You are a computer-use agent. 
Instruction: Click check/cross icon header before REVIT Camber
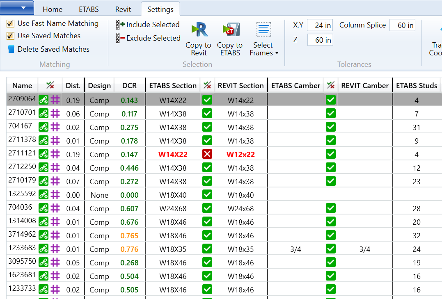(331, 85)
